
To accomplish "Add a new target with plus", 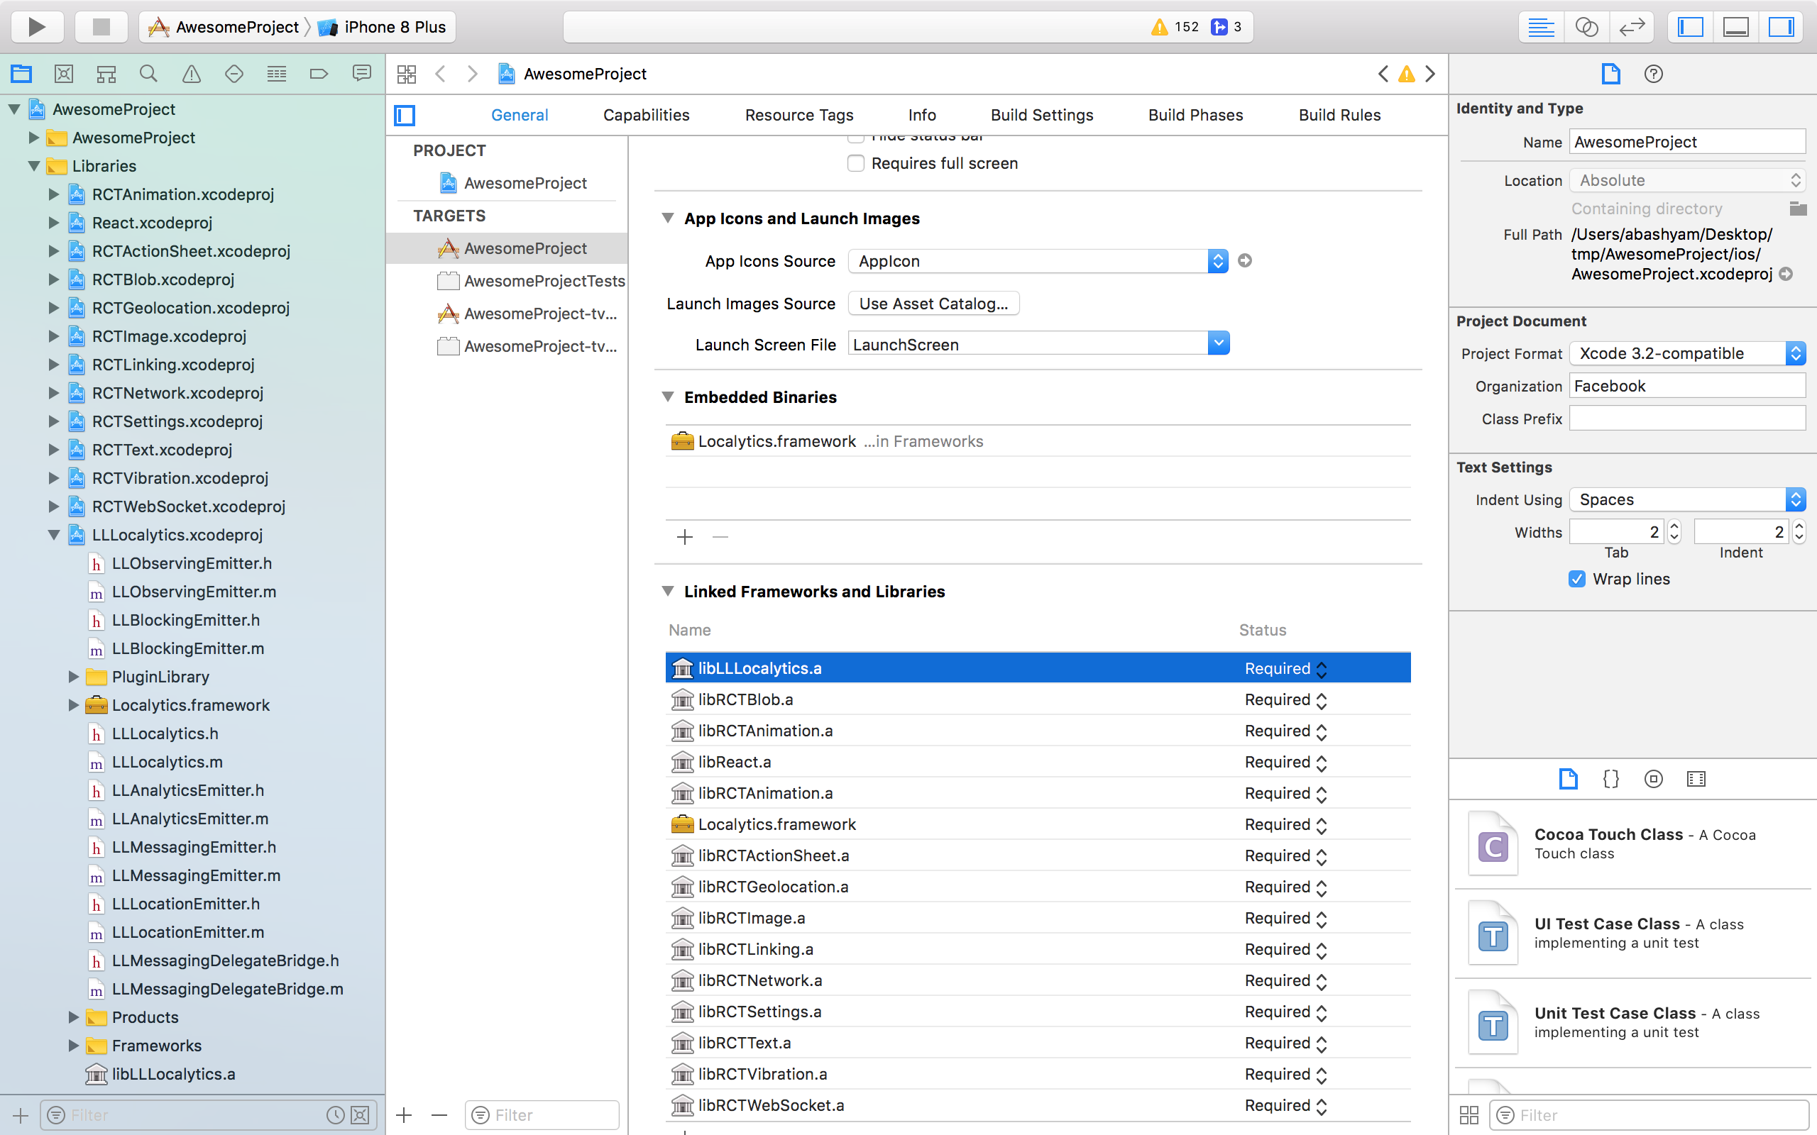I will pyautogui.click(x=404, y=1114).
